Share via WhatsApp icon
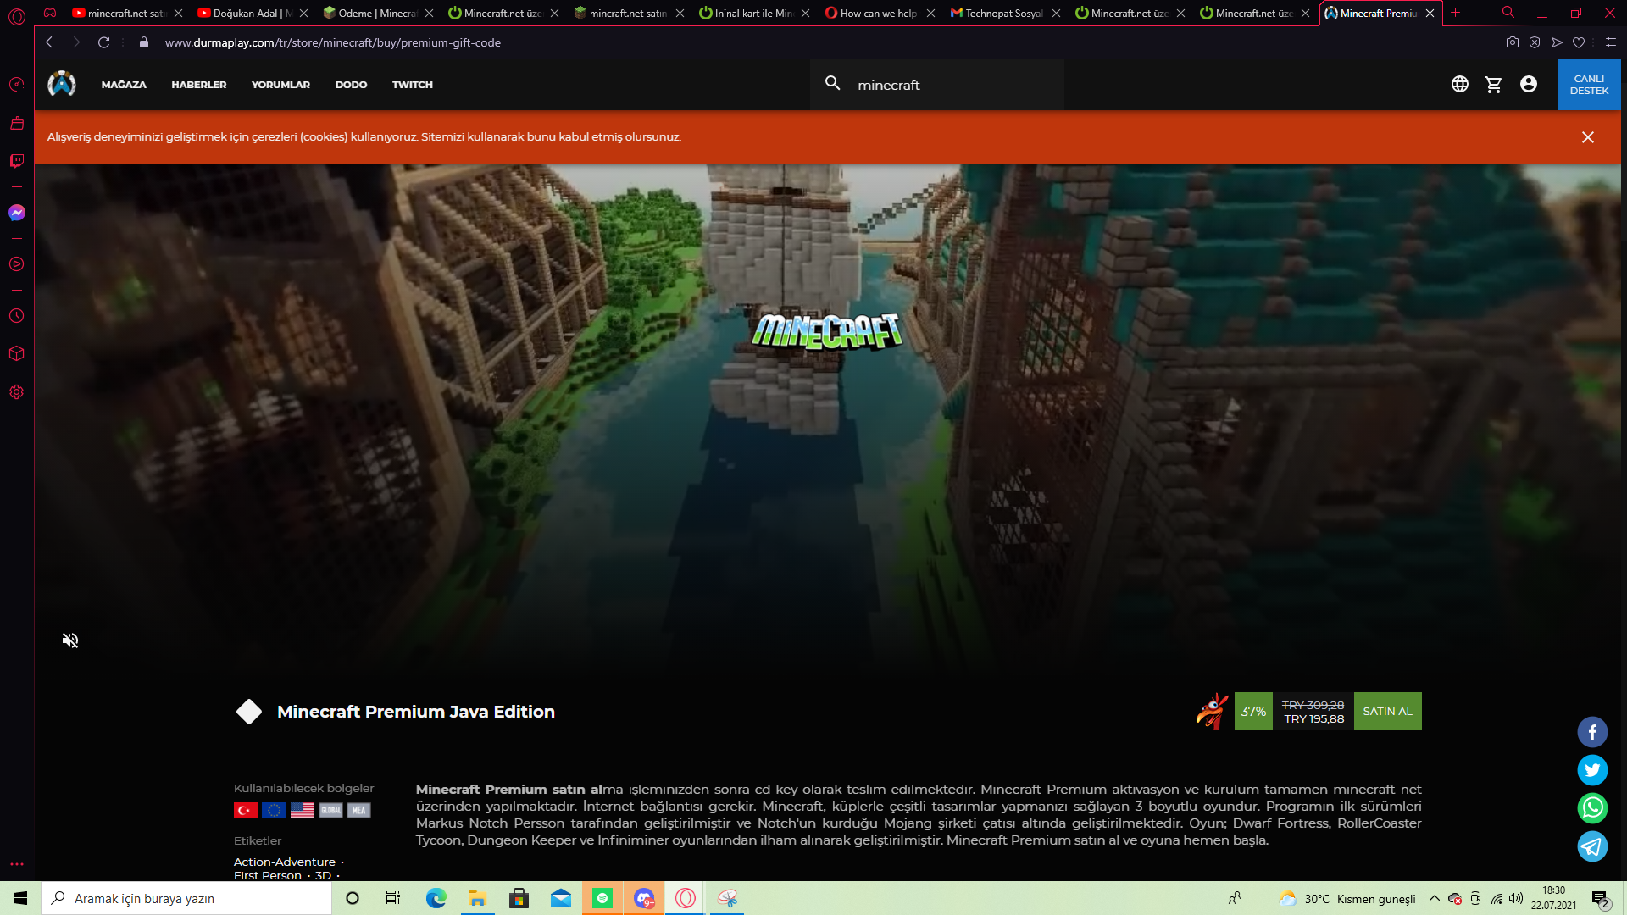1627x915 pixels. click(x=1591, y=808)
